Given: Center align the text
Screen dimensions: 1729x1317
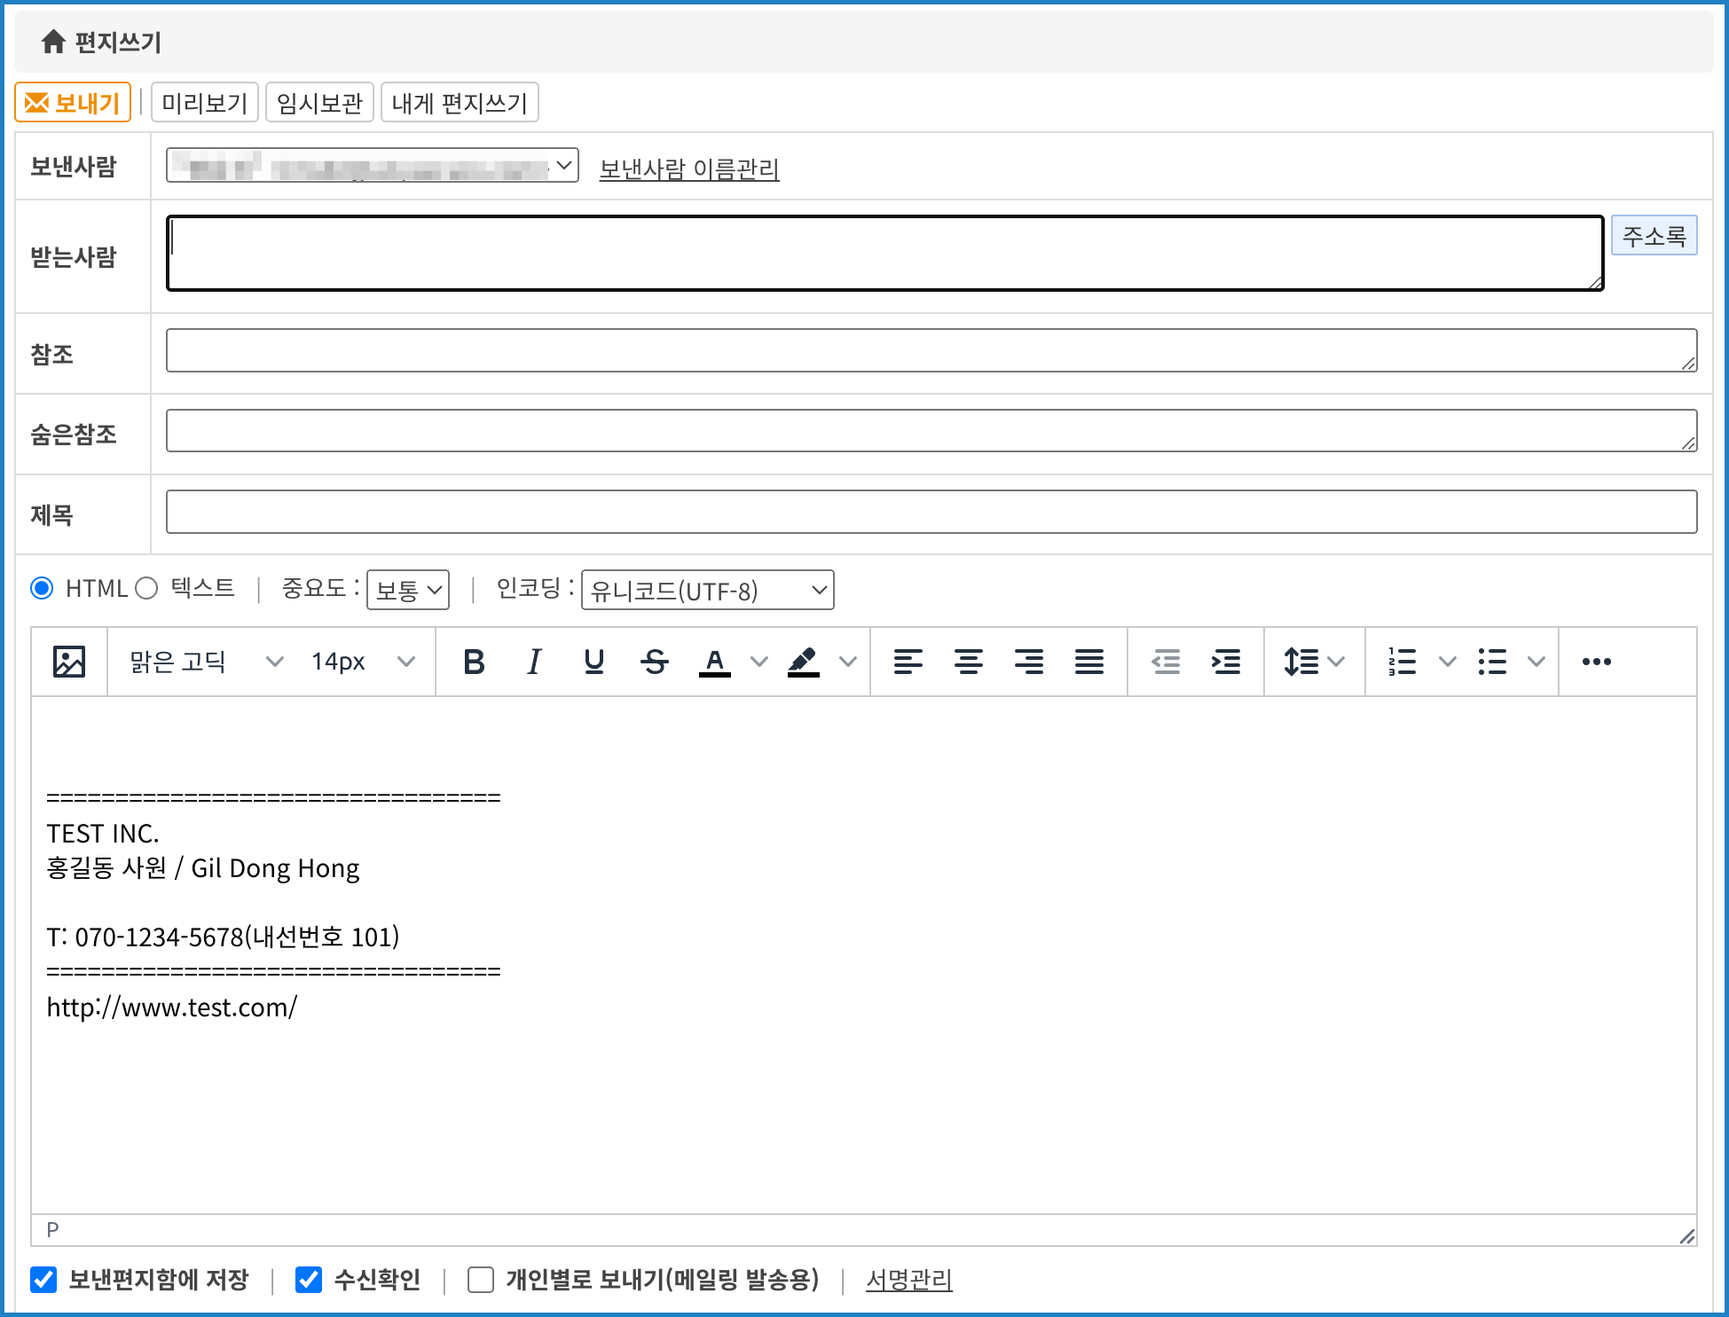Looking at the screenshot, I should 968,662.
